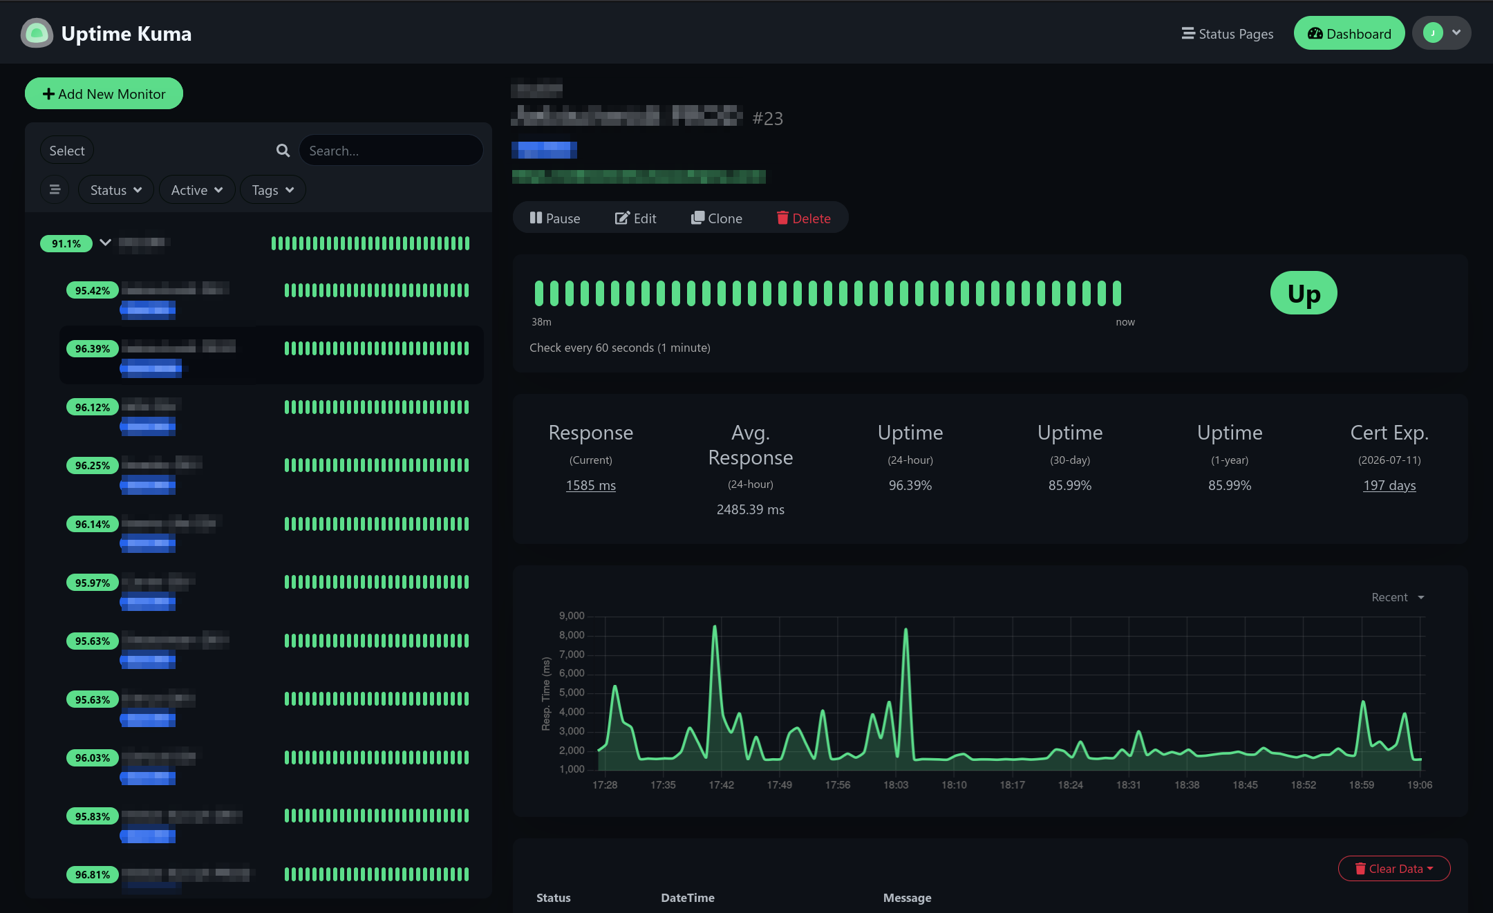Click the trash icon inside Clear Data
This screenshot has width=1493, height=913.
pyautogui.click(x=1361, y=869)
